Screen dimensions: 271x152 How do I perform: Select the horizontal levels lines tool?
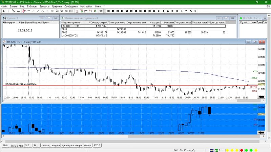[53, 11]
